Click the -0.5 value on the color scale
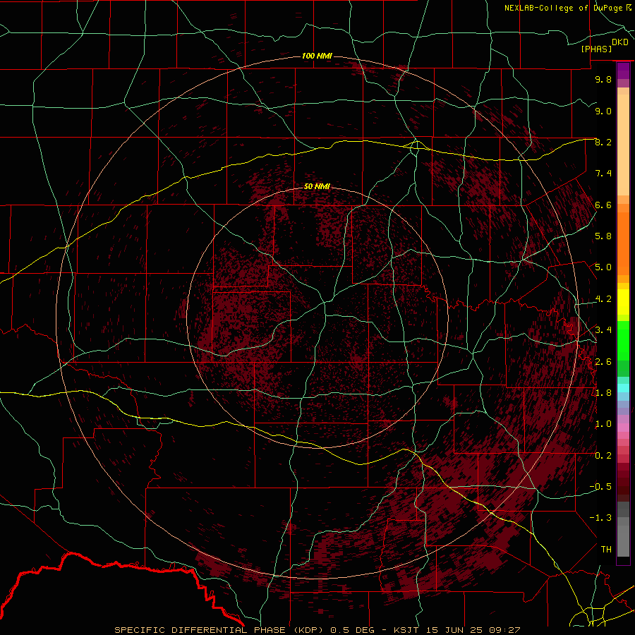 [x=600, y=486]
